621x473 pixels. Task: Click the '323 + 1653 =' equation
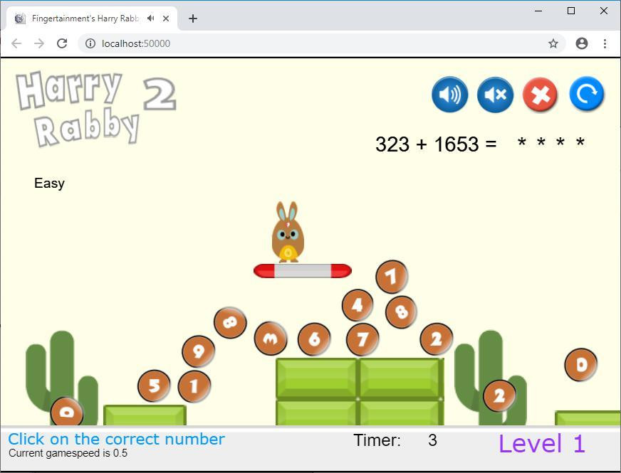point(436,144)
